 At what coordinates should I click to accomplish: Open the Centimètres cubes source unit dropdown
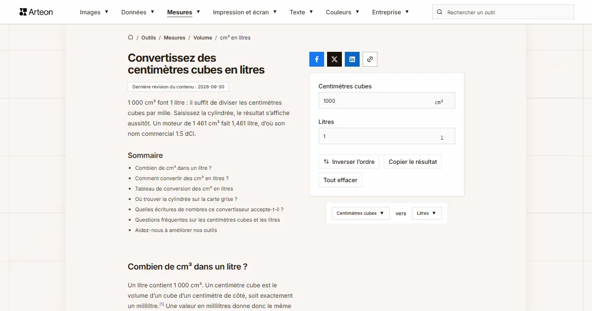pos(361,213)
